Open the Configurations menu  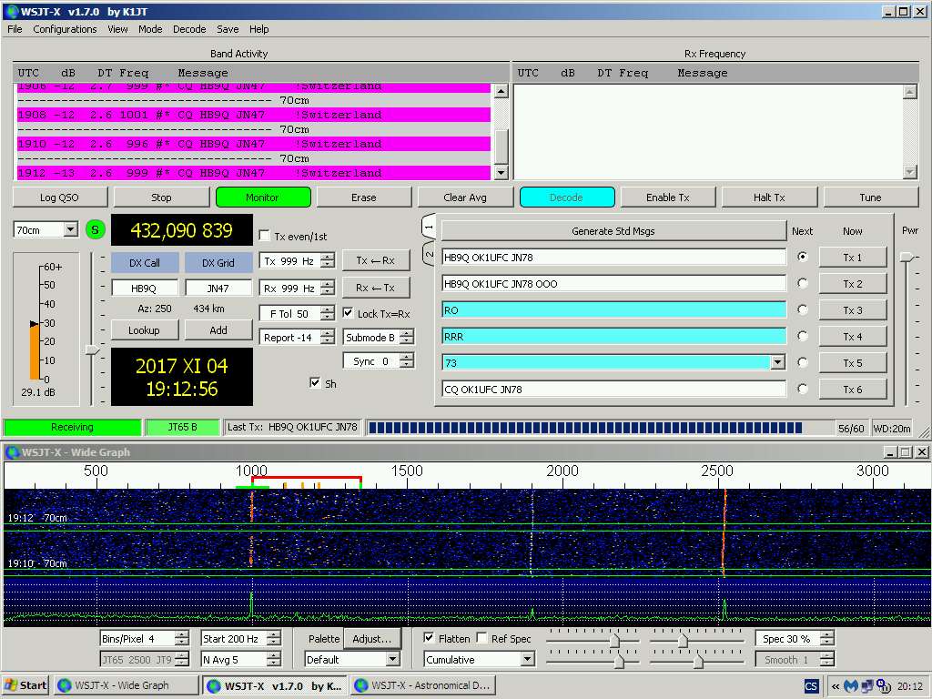pos(65,29)
